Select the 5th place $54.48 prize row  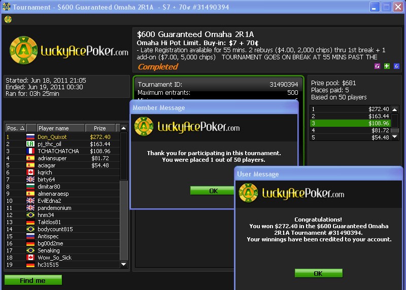(350, 137)
